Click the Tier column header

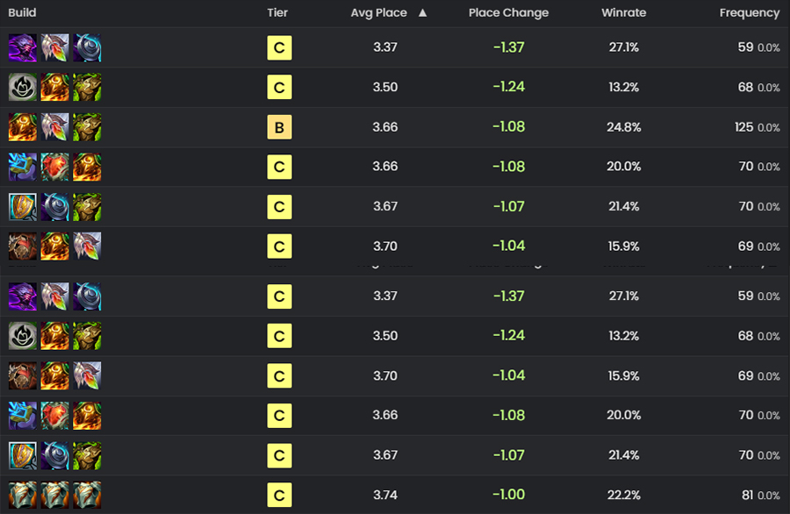coord(277,12)
